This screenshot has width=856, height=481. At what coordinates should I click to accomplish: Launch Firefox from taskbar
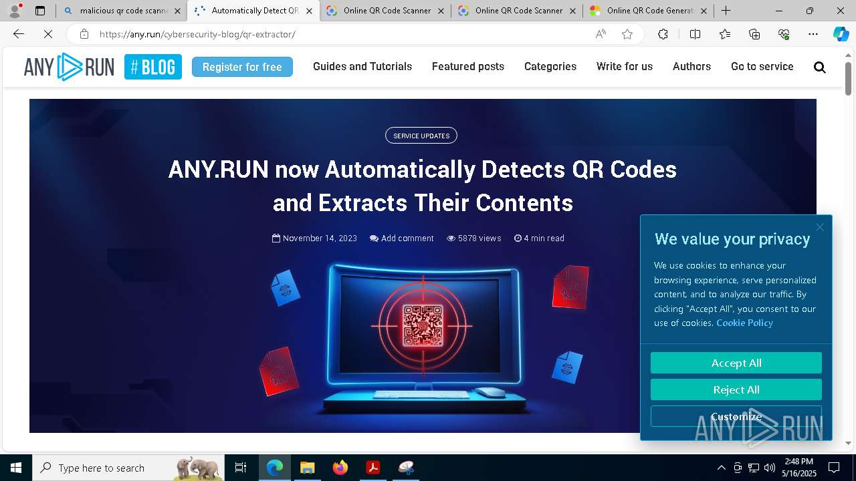pyautogui.click(x=340, y=468)
